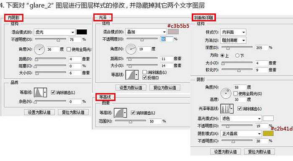
Task: Toggle Satin 反相 invert checkbox
Action: (x=144, y=78)
